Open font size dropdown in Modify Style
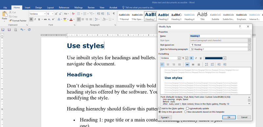This screenshot has height=127, width=263. 186,58
